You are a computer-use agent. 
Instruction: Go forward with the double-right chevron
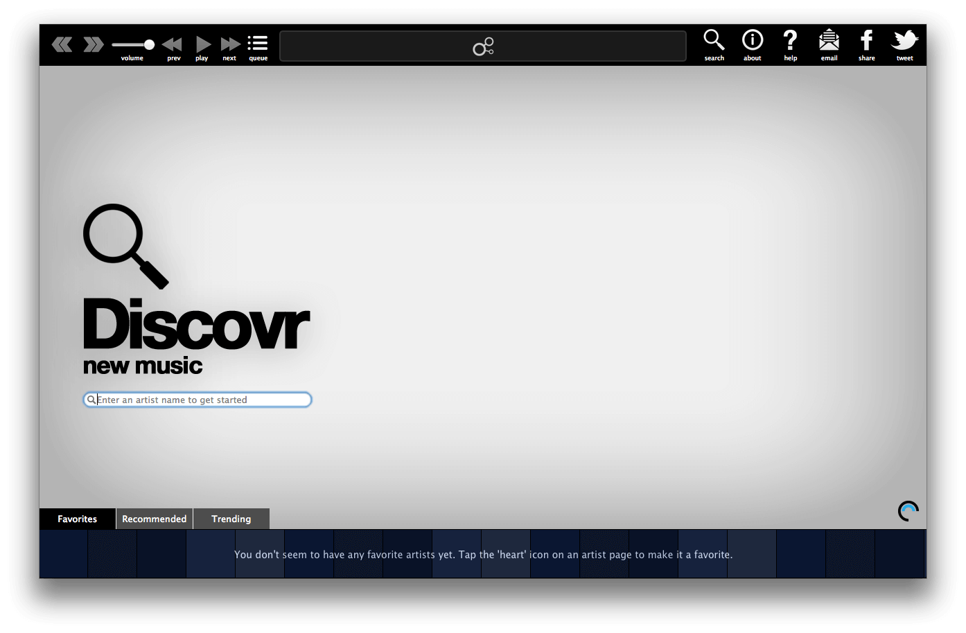(94, 45)
